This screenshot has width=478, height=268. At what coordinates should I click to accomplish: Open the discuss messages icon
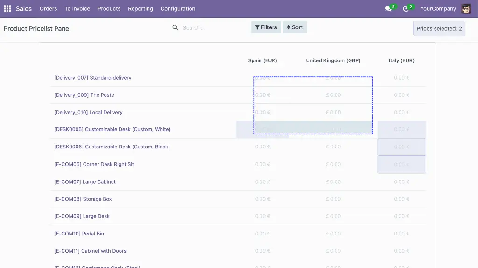[x=388, y=9]
